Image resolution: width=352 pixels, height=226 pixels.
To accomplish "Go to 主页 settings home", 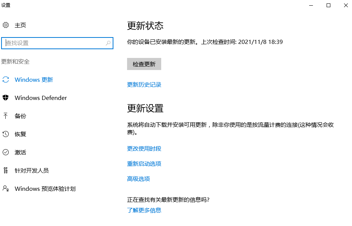I will [x=20, y=25].
